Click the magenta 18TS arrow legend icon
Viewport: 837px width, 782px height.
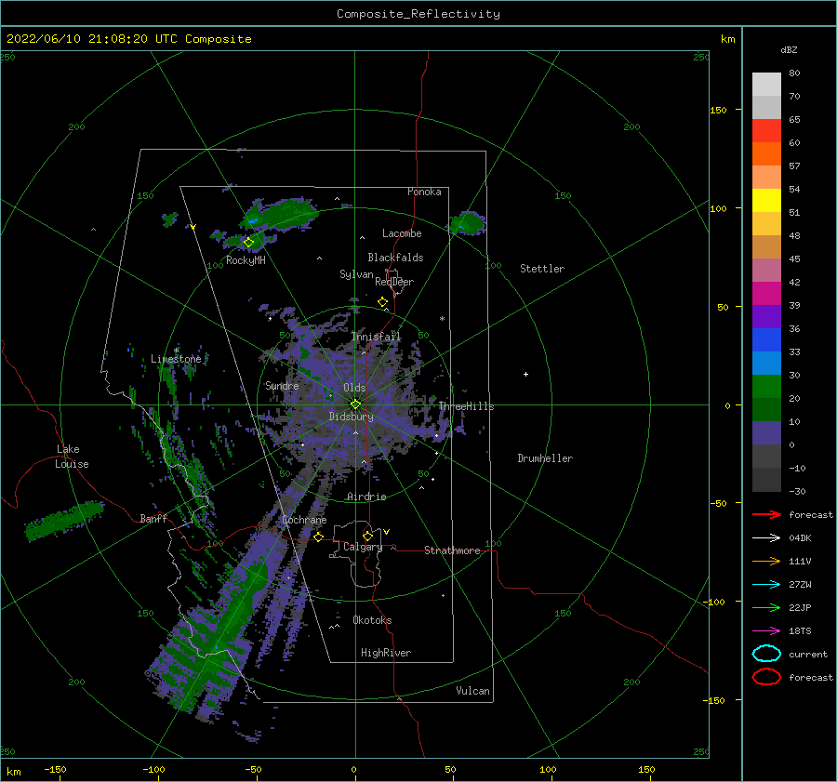click(x=766, y=631)
